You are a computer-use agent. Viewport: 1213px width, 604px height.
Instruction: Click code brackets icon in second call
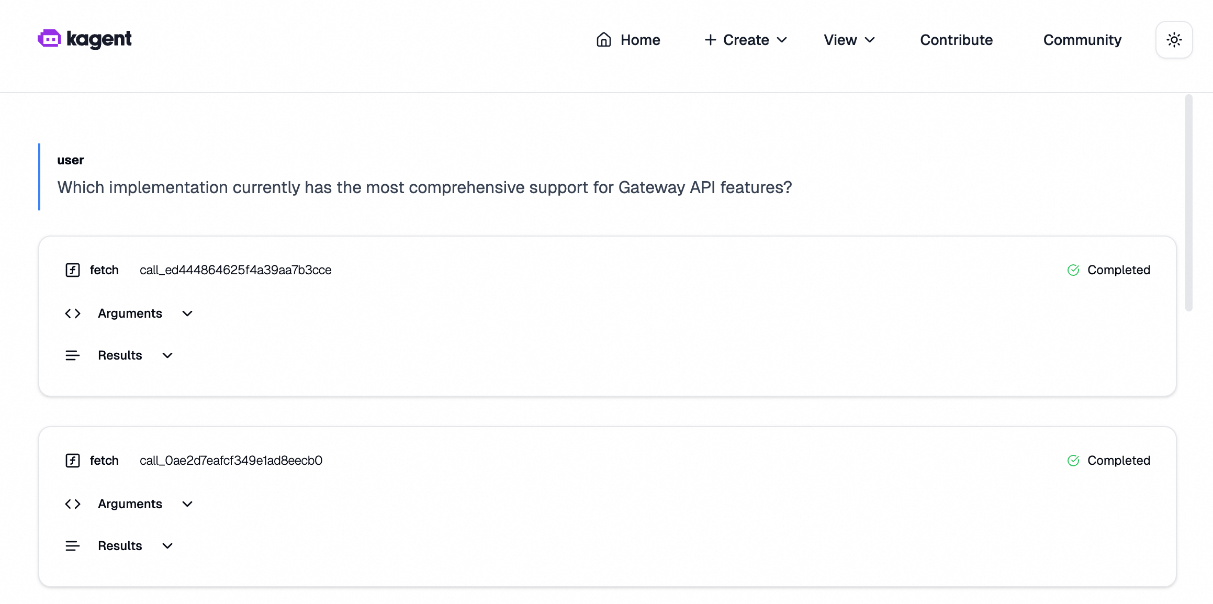coord(73,504)
